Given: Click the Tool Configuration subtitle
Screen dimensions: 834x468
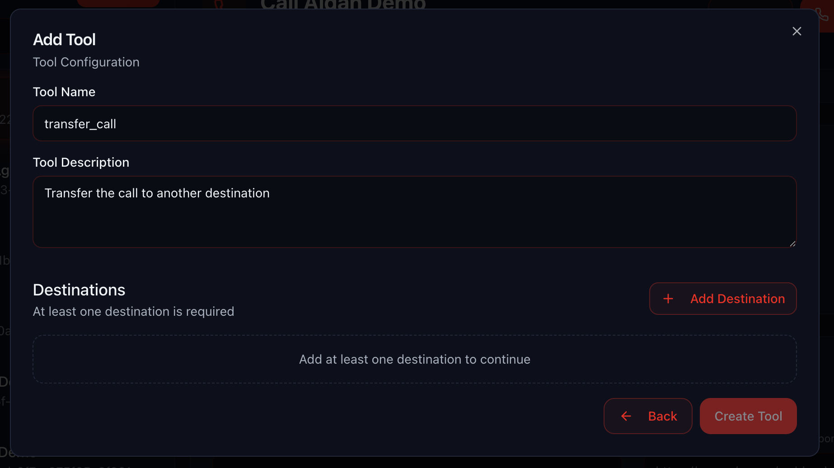Looking at the screenshot, I should 86,62.
